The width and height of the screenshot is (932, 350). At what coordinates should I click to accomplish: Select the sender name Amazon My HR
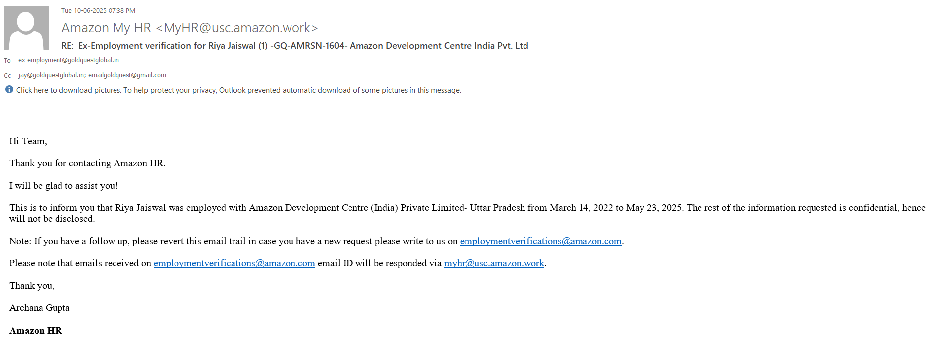pos(106,28)
